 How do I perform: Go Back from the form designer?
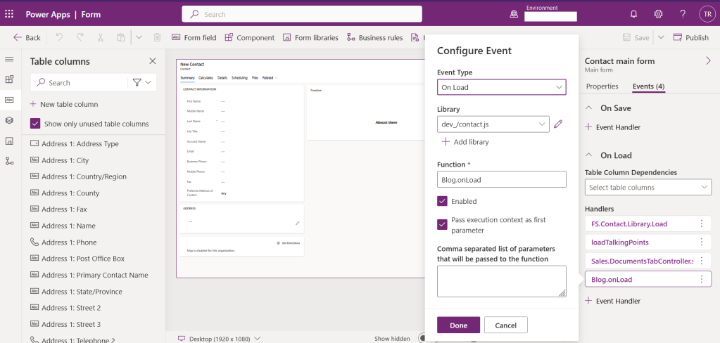coord(27,37)
